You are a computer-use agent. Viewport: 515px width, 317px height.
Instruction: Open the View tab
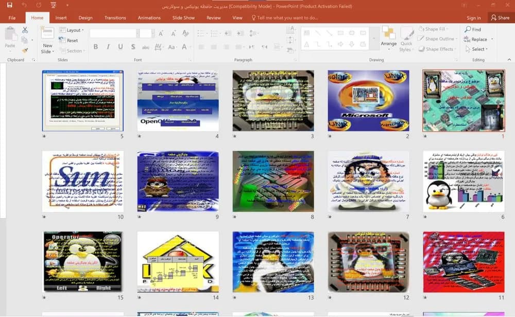tap(237, 17)
